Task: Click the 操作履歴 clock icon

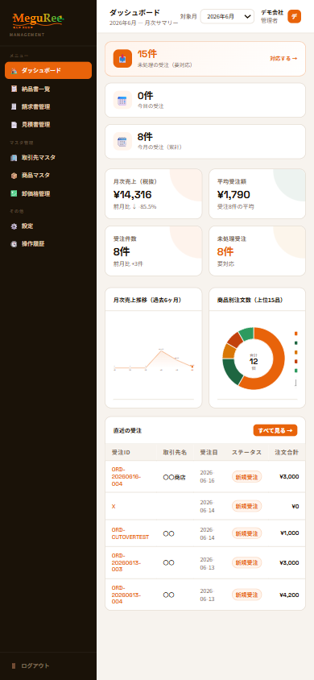Action: 14,244
